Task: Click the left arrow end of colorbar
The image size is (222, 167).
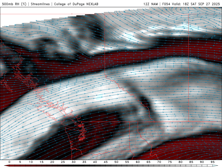Action: (x=6, y=166)
